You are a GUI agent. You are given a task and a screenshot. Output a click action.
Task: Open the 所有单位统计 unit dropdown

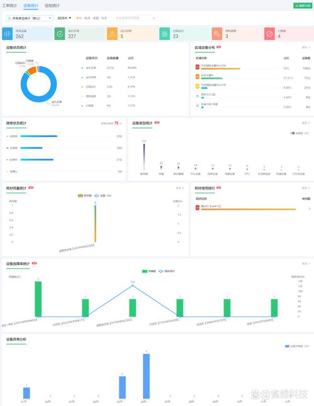pos(30,18)
